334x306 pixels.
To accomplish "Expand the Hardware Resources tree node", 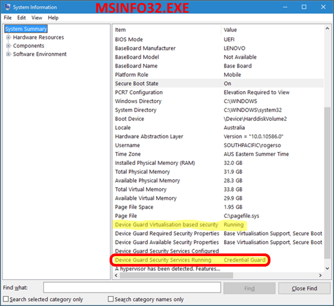I will click(8, 38).
